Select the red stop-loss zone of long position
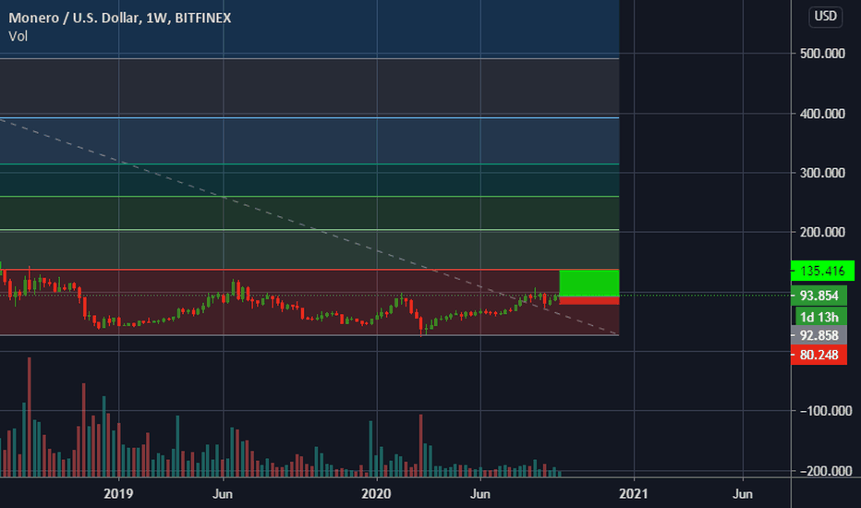Viewport: 861px width, 508px height. click(x=589, y=300)
